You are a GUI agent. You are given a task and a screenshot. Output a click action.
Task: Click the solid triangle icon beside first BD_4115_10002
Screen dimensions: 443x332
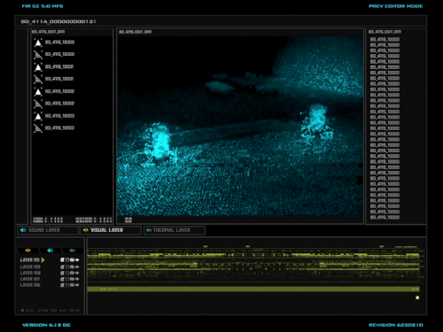pos(38,91)
